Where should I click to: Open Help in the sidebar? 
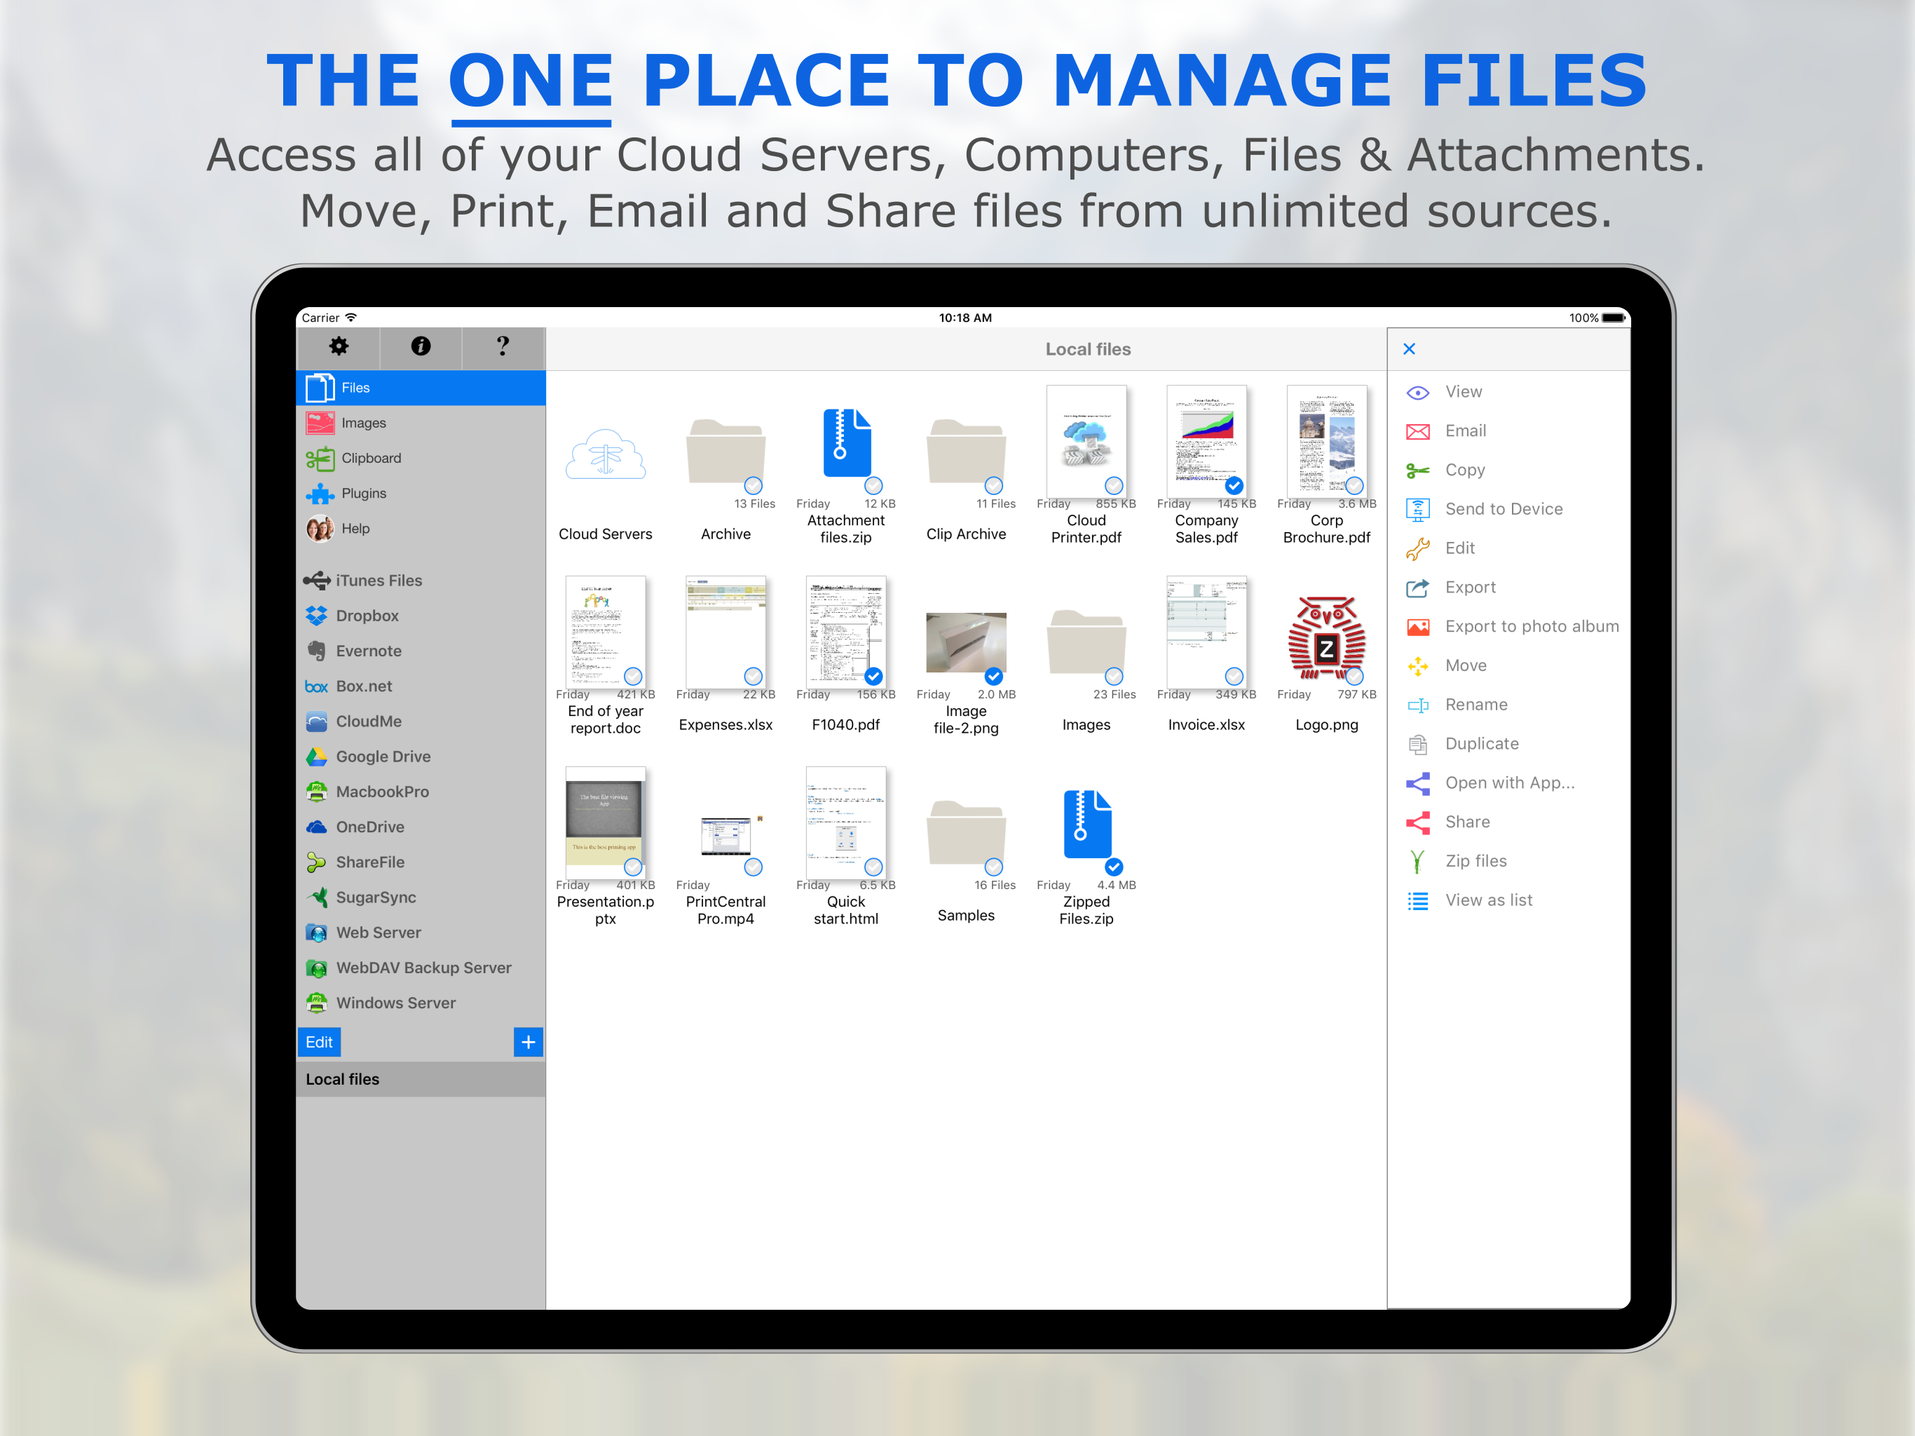pos(421,529)
